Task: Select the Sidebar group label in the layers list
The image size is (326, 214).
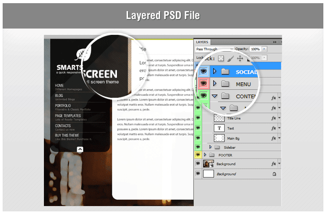Action: pos(230,147)
